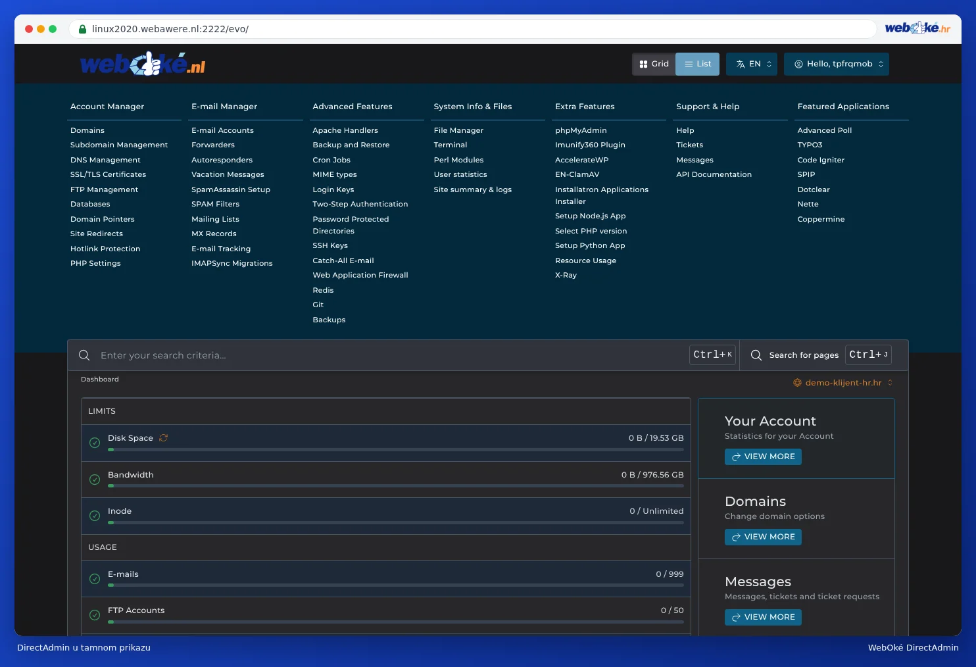Click the globe icon next to demo-klijent-hr.hr
The image size is (976, 667).
pos(797,383)
